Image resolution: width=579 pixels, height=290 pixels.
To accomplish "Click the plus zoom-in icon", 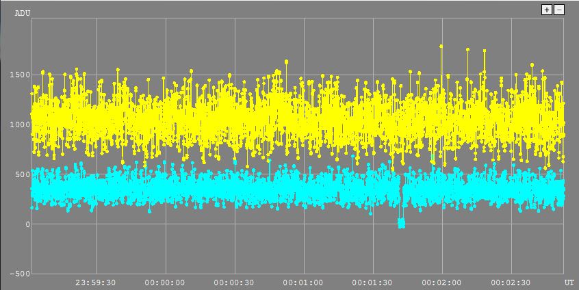I will (x=546, y=10).
